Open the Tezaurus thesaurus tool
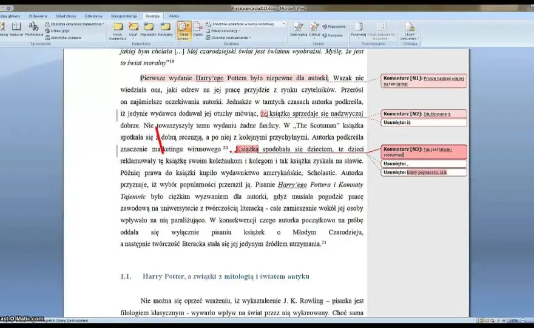 [16, 29]
